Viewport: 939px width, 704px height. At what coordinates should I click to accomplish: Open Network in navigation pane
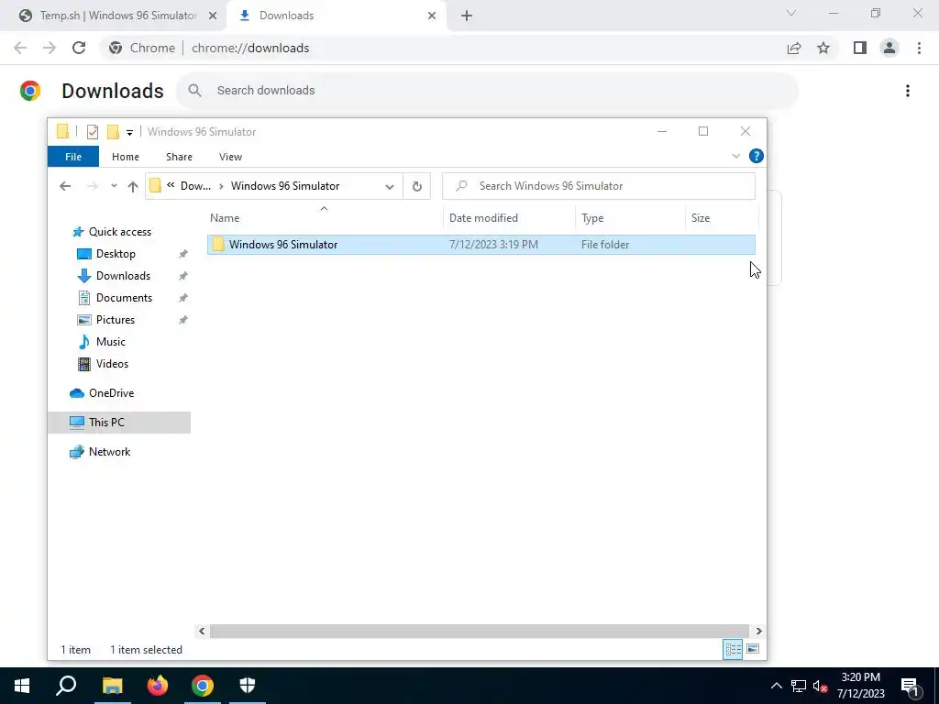[x=109, y=452]
